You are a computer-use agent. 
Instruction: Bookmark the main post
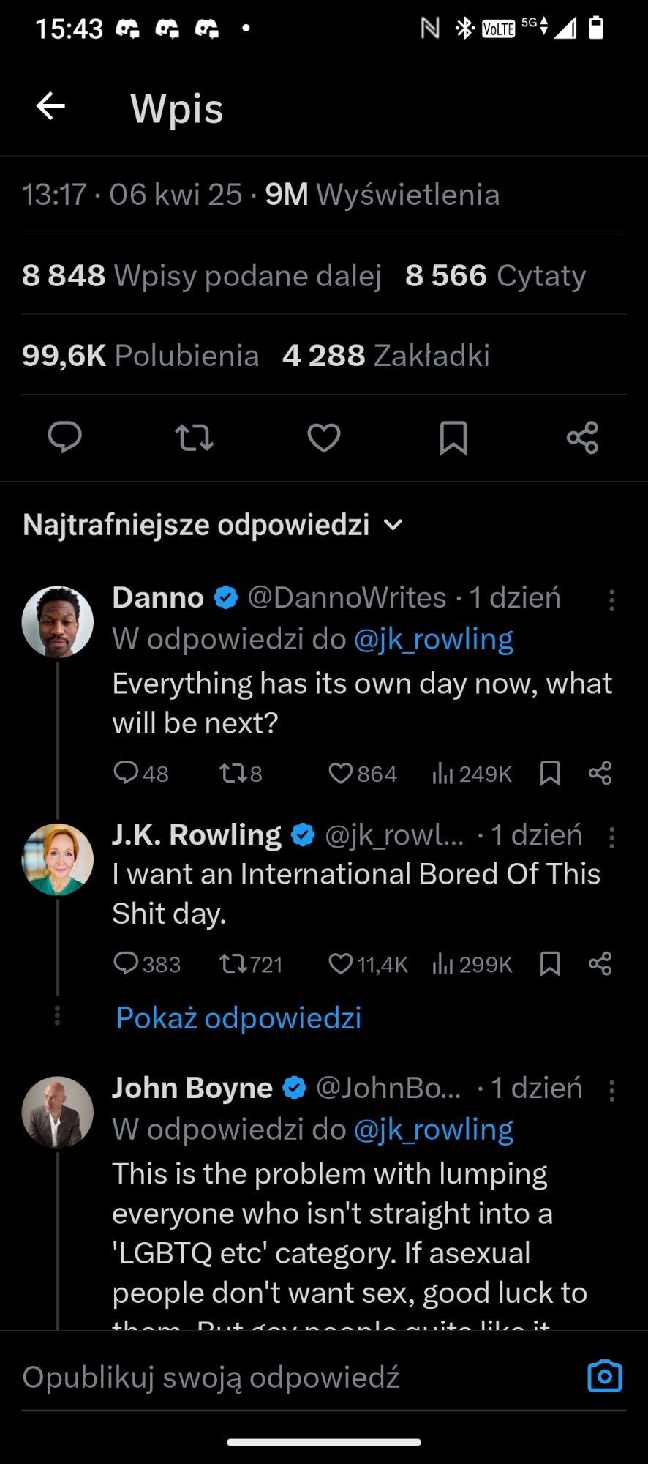coord(453,438)
